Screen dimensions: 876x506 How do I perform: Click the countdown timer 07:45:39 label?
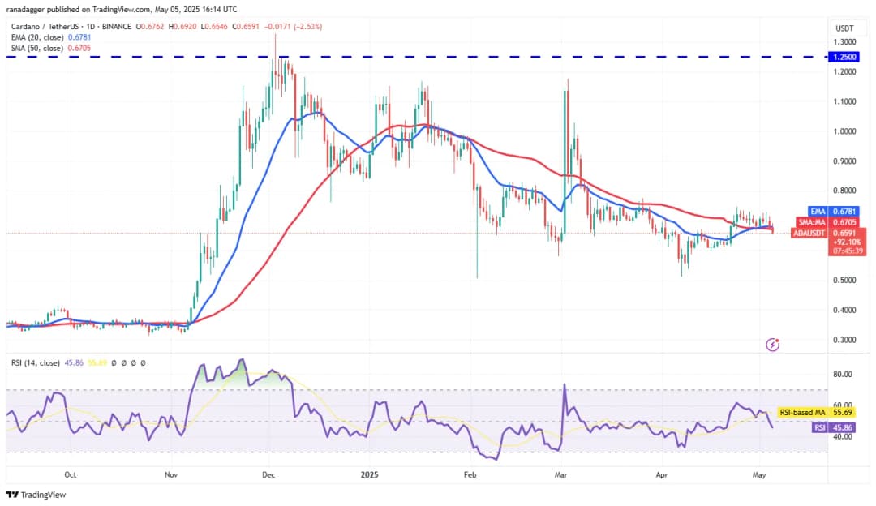848,251
